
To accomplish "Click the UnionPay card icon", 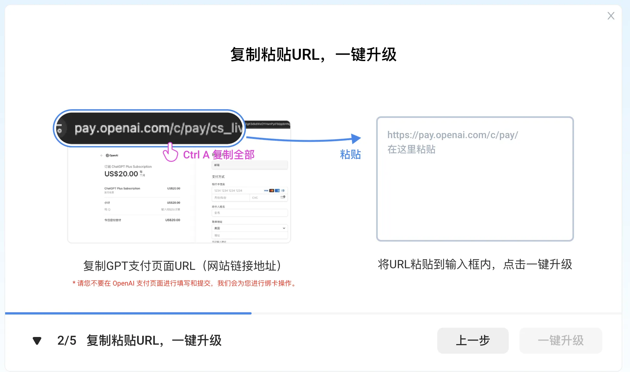I will pos(277,190).
